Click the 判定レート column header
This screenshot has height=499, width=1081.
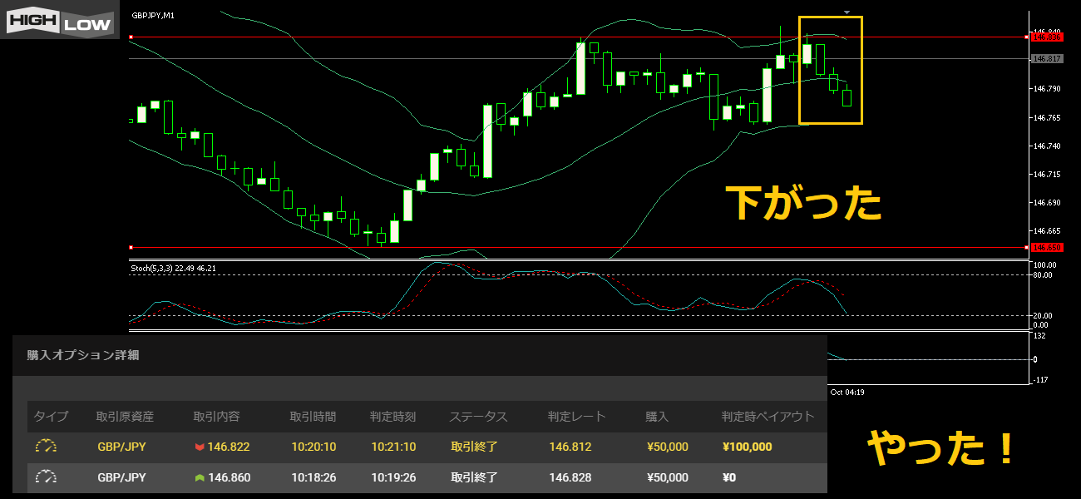tap(577, 417)
